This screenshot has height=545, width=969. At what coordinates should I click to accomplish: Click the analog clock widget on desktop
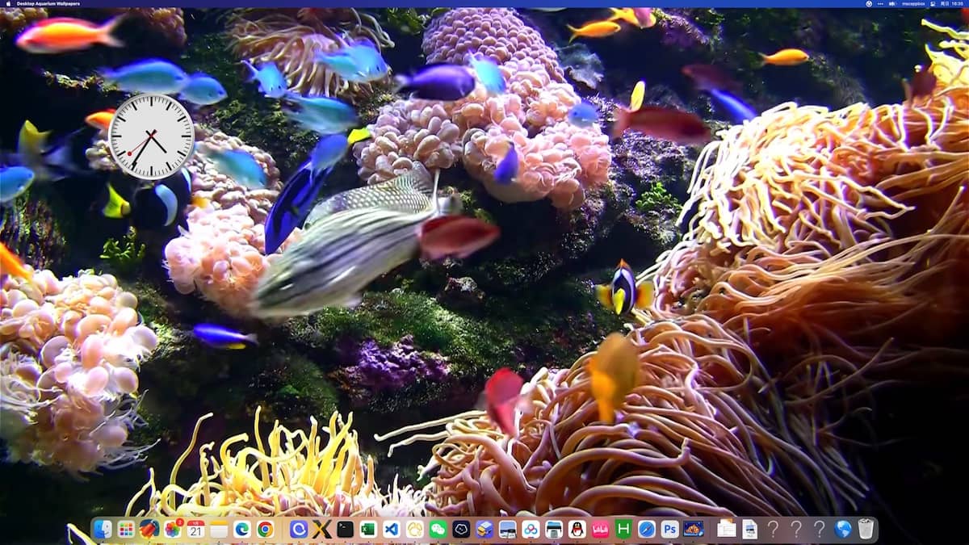click(151, 136)
